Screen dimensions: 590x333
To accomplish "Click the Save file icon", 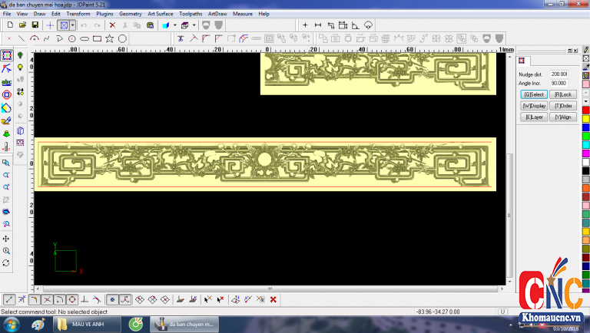I will 35,25.
